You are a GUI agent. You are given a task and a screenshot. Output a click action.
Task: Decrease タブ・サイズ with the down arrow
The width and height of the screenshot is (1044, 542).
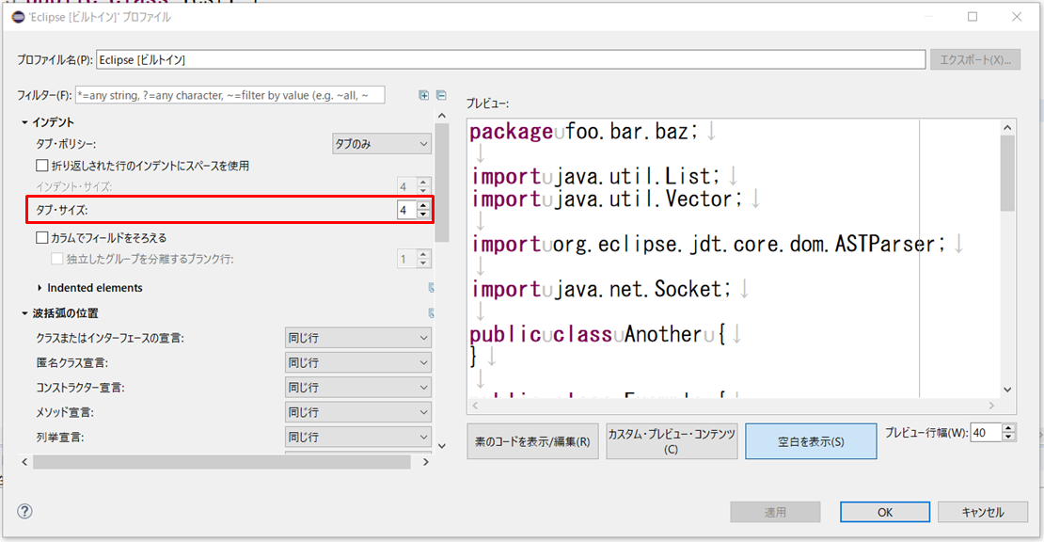pos(423,215)
